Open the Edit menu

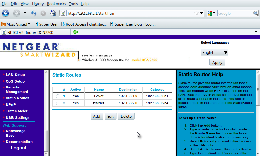click(x=14, y=4)
